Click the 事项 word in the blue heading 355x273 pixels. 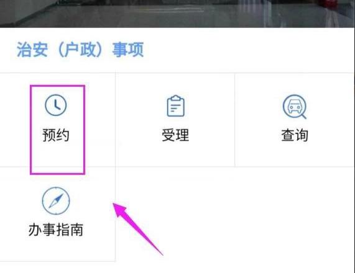pos(128,50)
